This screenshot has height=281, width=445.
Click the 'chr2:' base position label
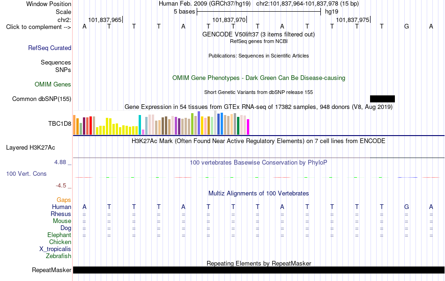coord(64,20)
